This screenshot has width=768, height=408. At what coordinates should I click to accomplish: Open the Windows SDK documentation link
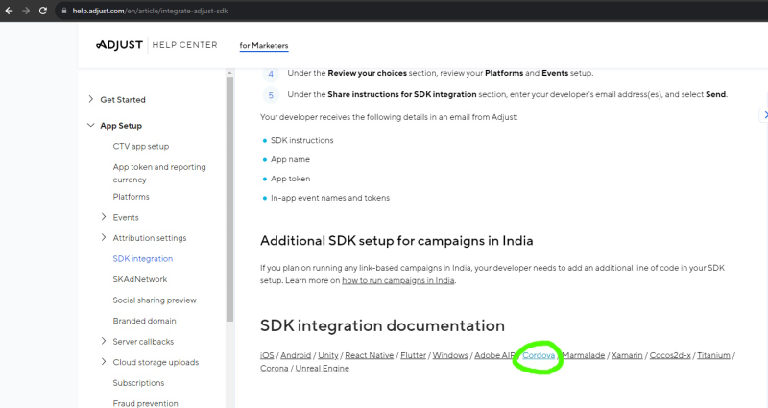[449, 355]
